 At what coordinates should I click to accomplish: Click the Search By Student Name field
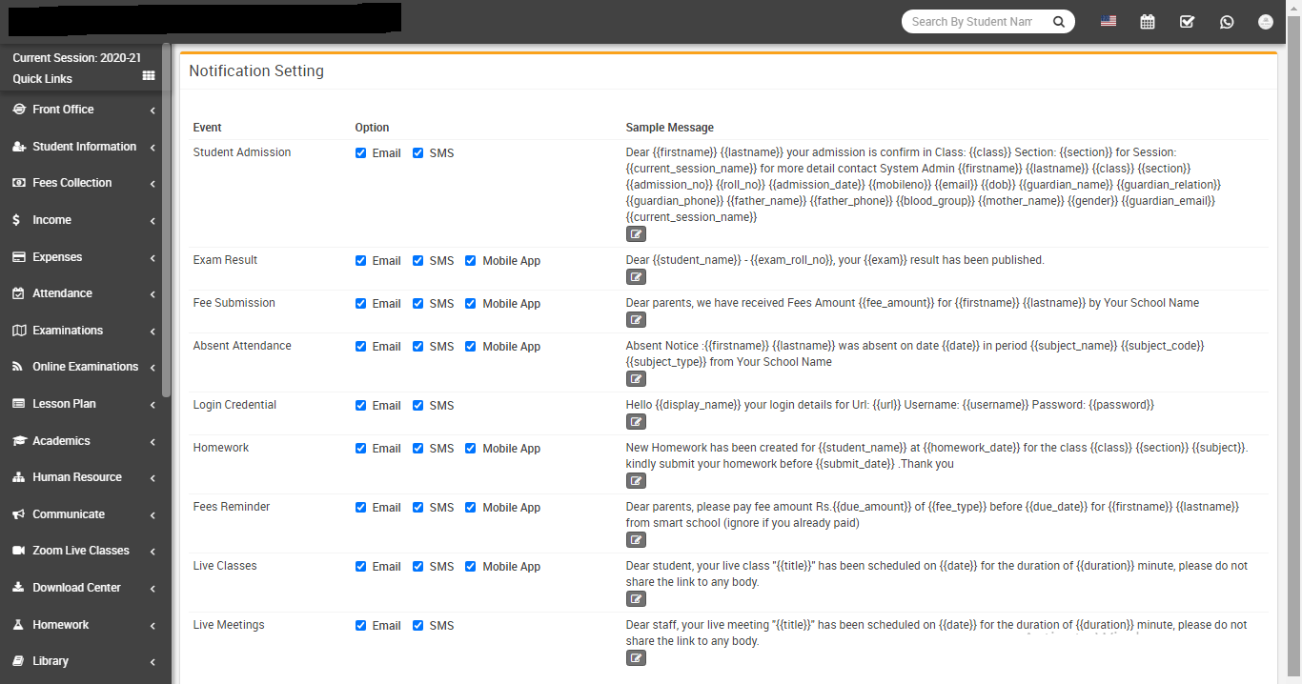[x=974, y=22]
